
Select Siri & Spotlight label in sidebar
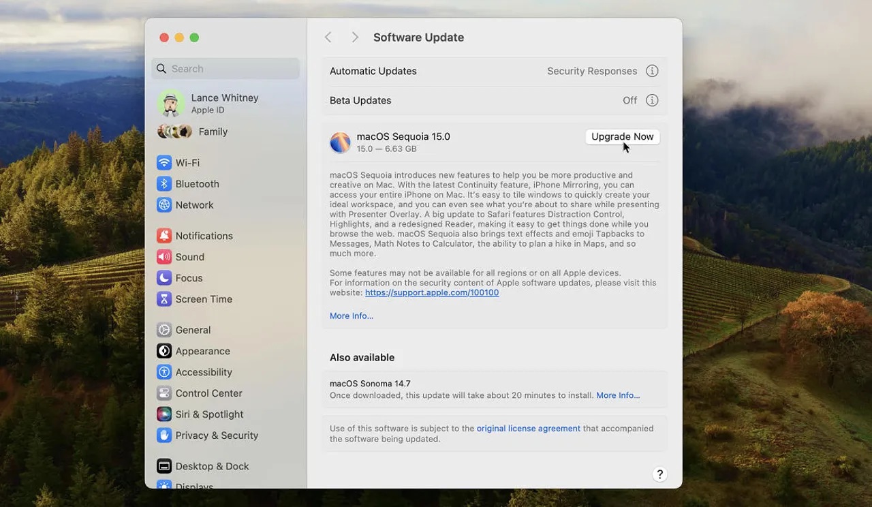209,414
